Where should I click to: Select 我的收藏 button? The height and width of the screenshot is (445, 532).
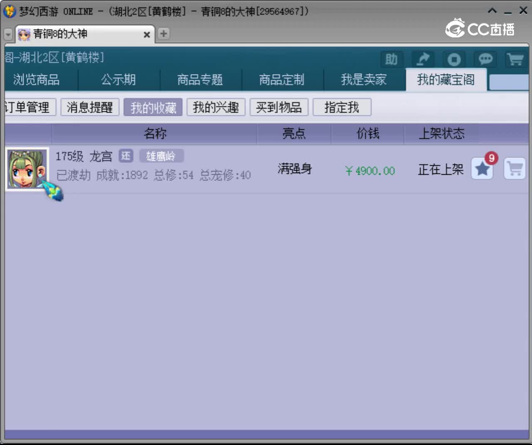point(153,108)
